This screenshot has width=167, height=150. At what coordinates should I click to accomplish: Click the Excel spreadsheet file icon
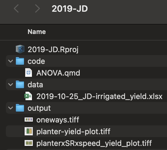[28, 96]
